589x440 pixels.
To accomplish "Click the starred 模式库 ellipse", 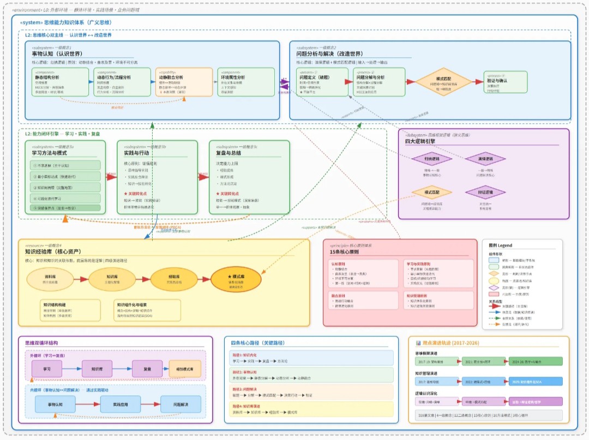I will coord(236,279).
